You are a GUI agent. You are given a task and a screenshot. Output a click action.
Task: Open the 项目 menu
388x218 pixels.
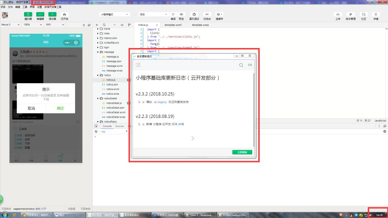coord(3,7)
